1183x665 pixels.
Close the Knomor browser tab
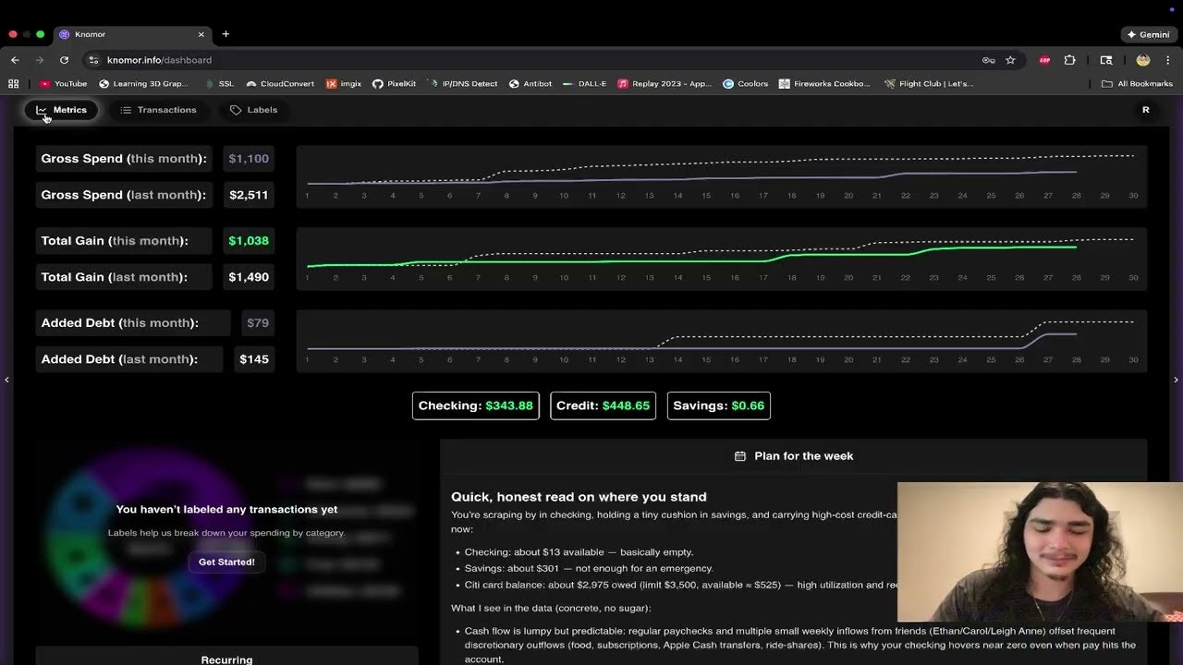(x=201, y=34)
